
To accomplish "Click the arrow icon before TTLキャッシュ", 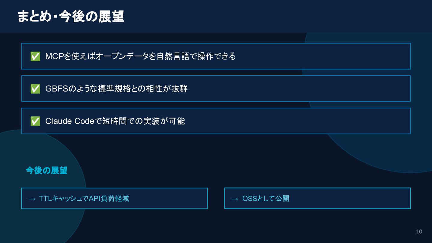I will pos(32,199).
